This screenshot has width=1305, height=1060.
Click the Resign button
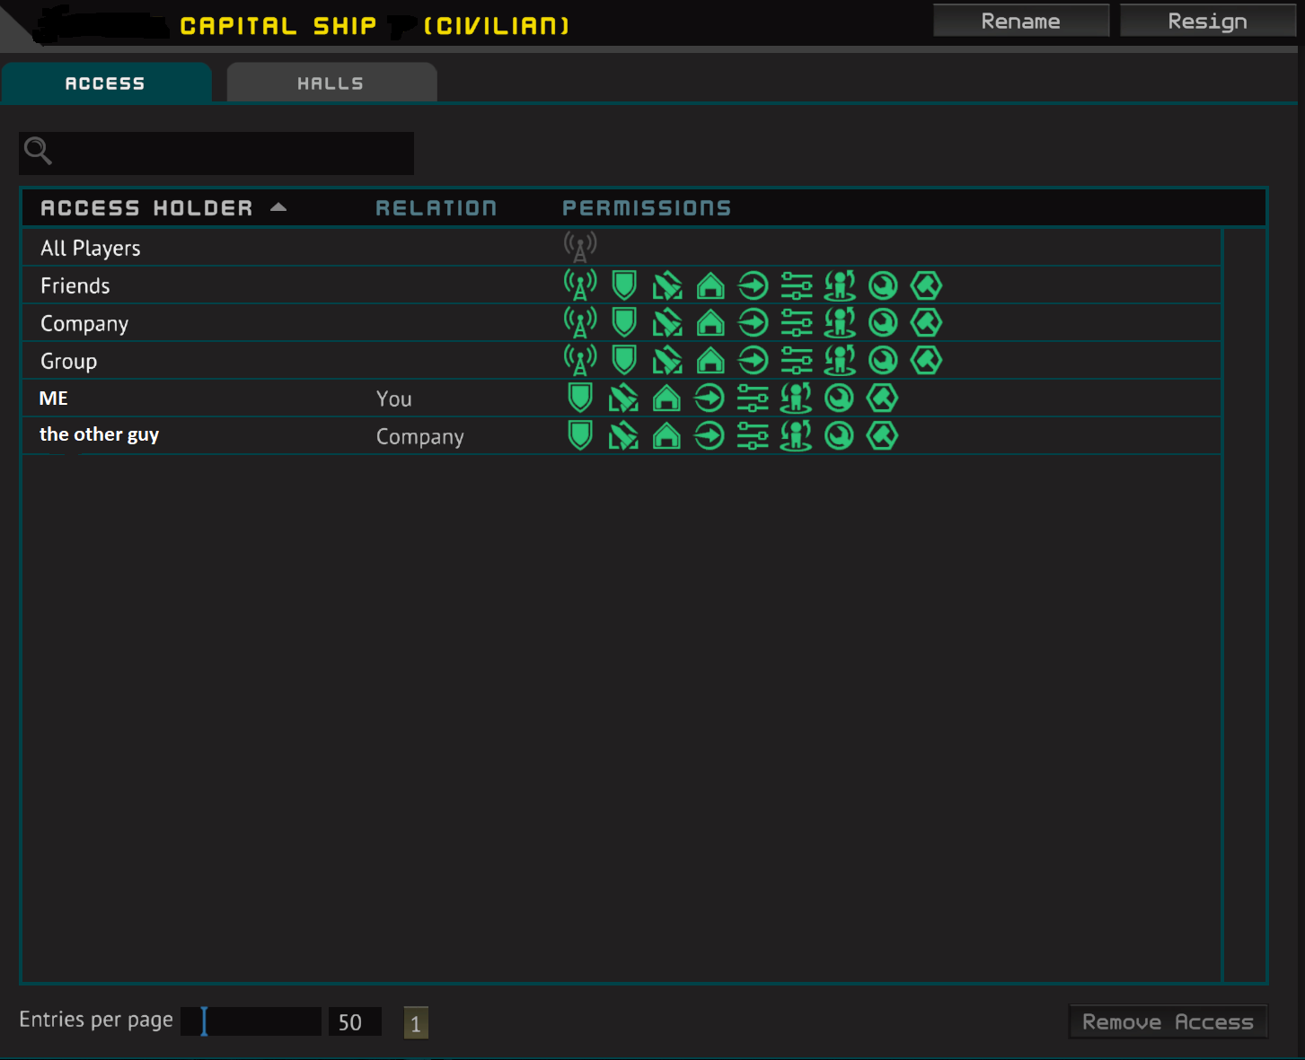click(1208, 21)
